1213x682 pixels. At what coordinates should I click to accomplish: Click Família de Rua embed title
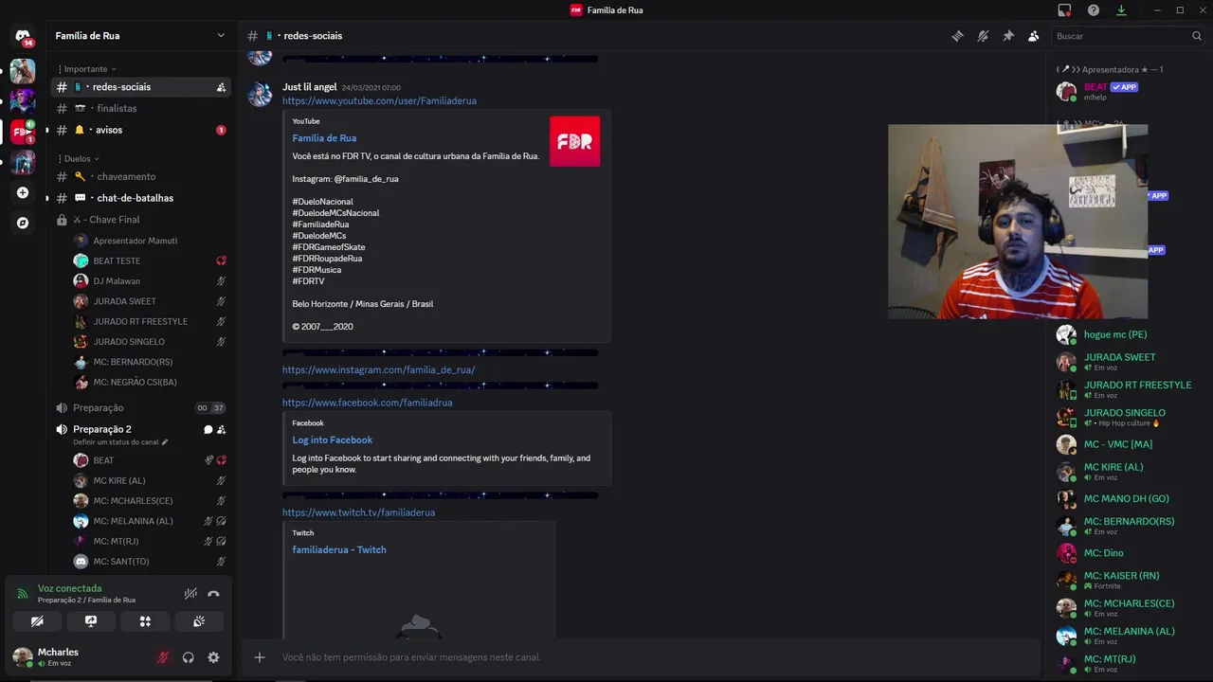click(324, 138)
